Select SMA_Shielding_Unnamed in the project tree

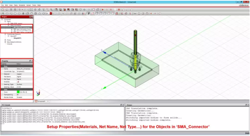point(24,30)
